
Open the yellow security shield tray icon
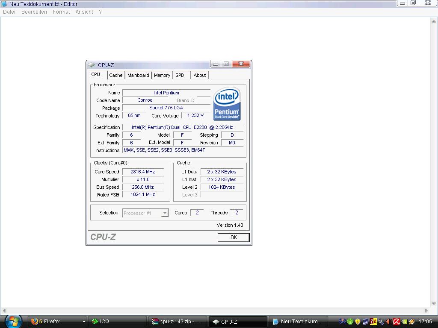[x=358, y=321]
